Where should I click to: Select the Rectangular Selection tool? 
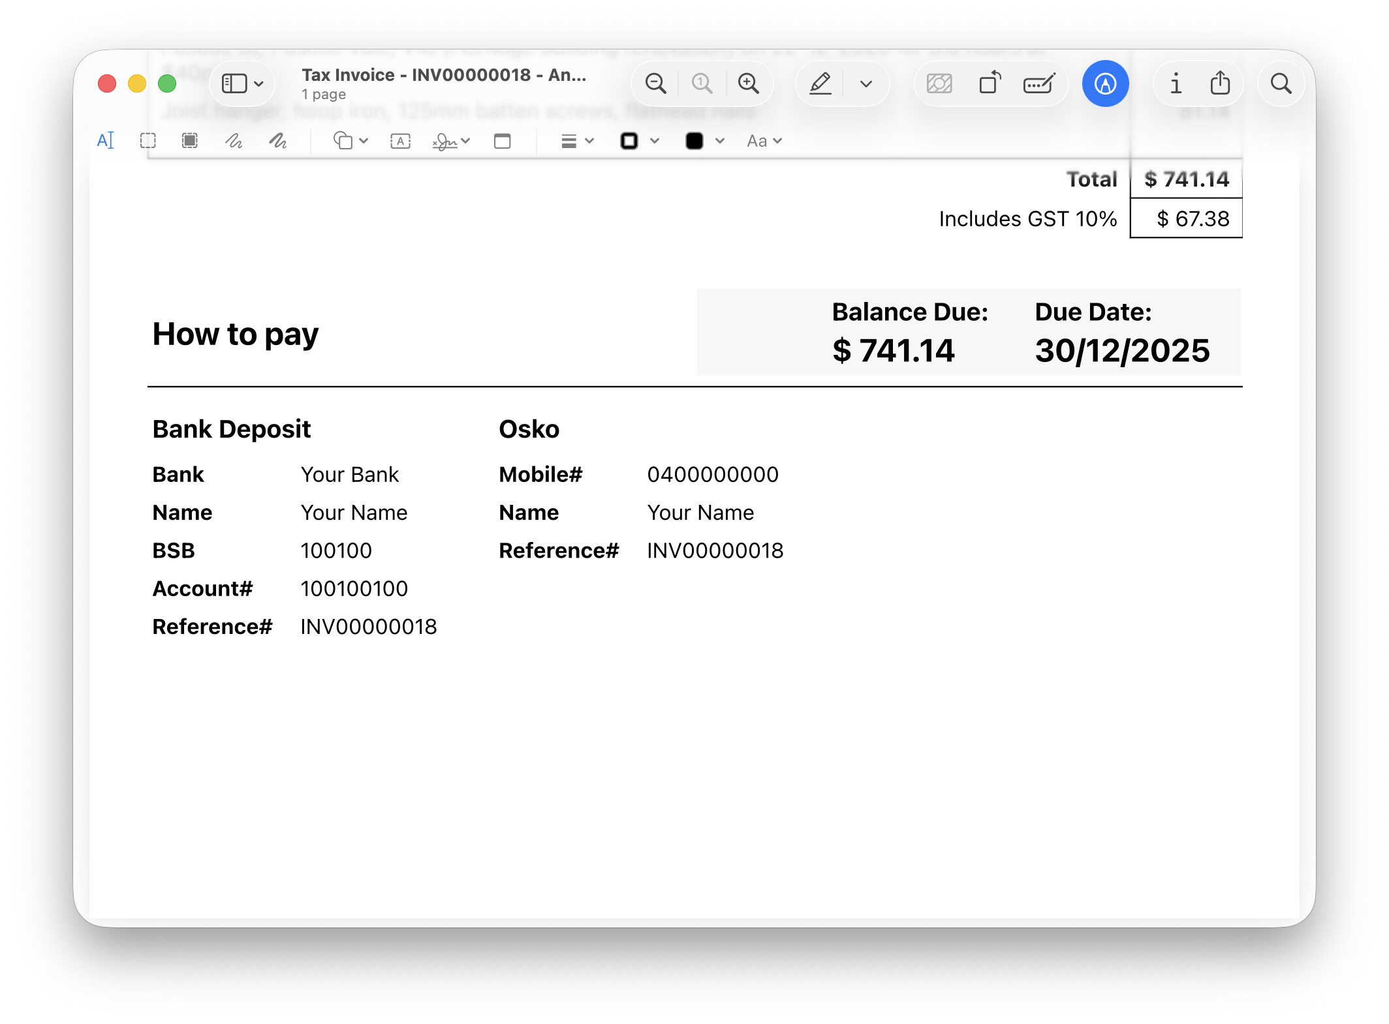pos(148,140)
